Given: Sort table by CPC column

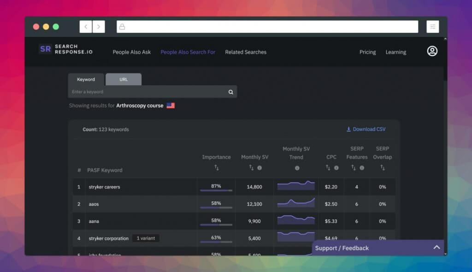Looking at the screenshot, I should point(328,167).
